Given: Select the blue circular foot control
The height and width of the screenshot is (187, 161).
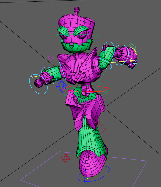Looking at the screenshot, I should tap(93, 172).
